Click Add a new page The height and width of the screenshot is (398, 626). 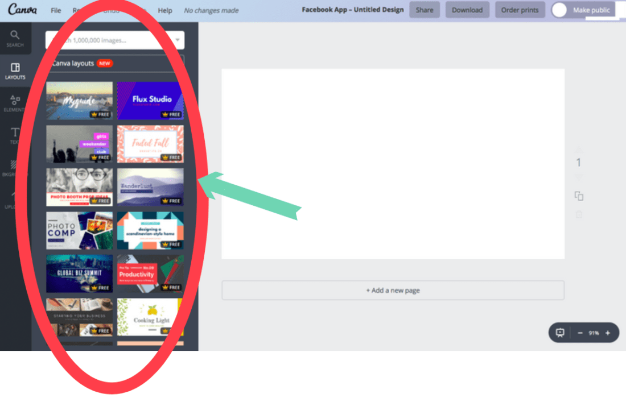pyautogui.click(x=393, y=290)
